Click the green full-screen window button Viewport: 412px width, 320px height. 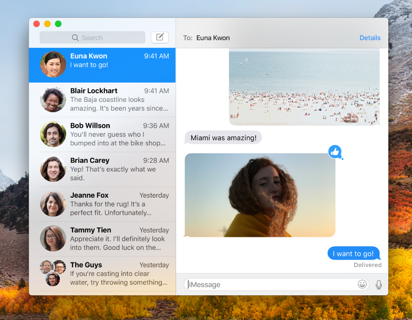(x=58, y=24)
